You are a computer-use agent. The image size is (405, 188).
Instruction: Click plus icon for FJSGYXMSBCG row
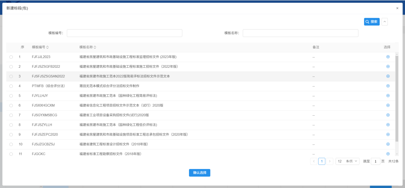point(388,115)
